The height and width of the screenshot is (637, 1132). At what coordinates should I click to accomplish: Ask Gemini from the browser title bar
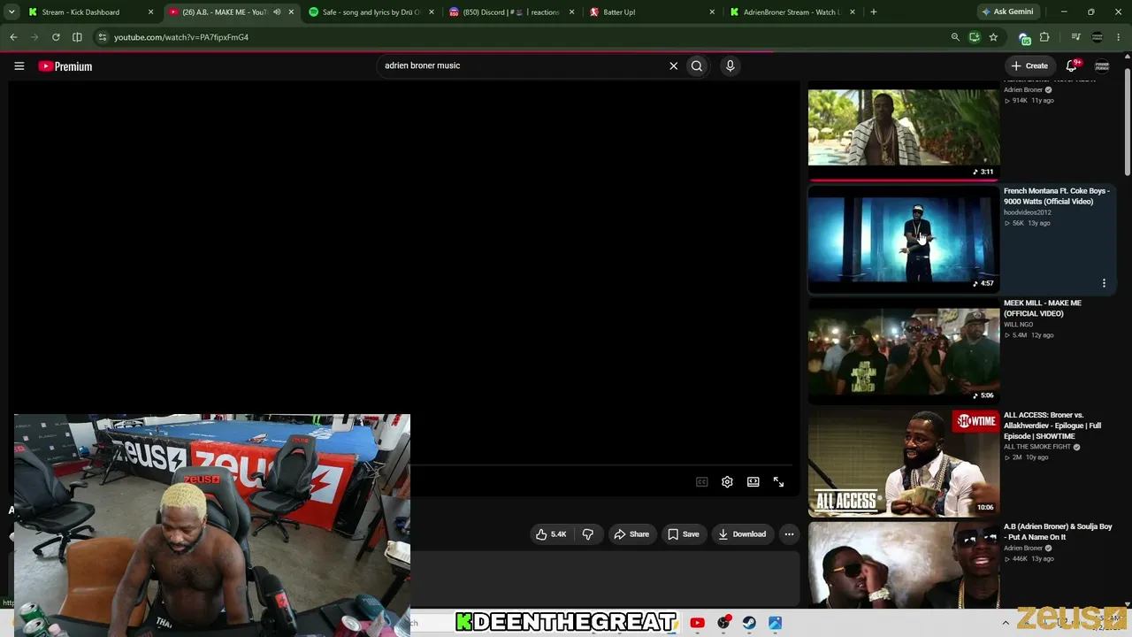1007,12
